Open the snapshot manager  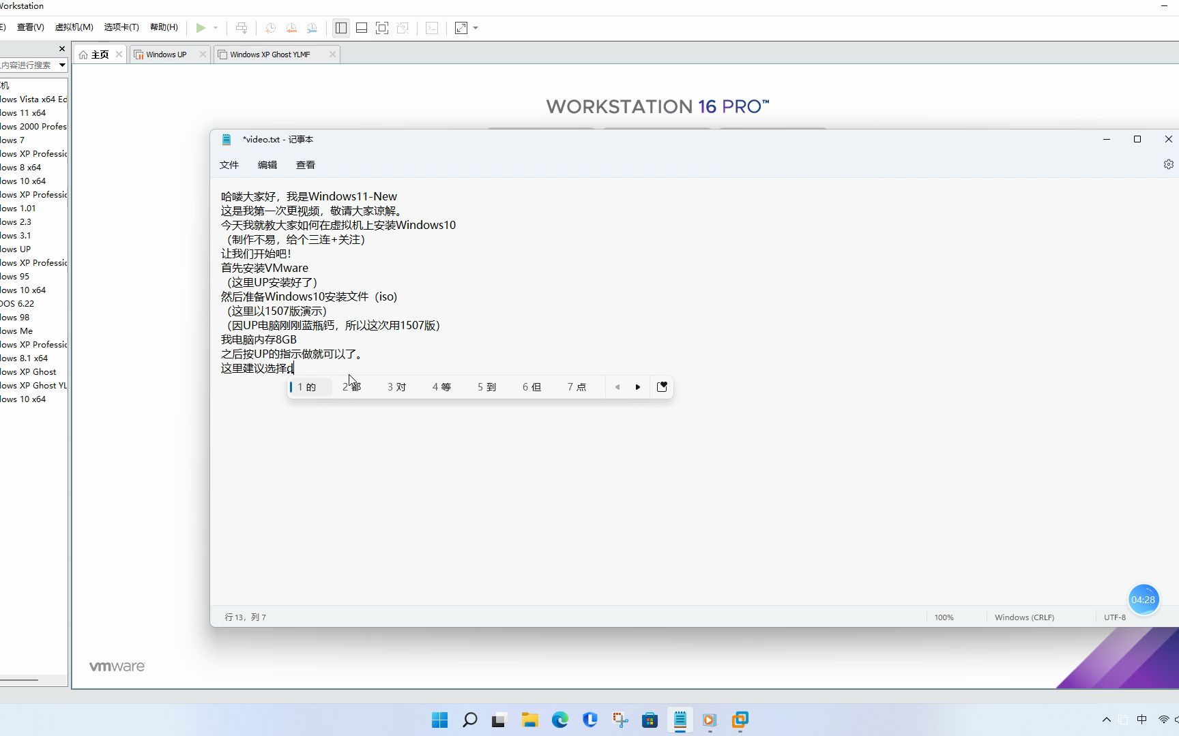coord(312,27)
